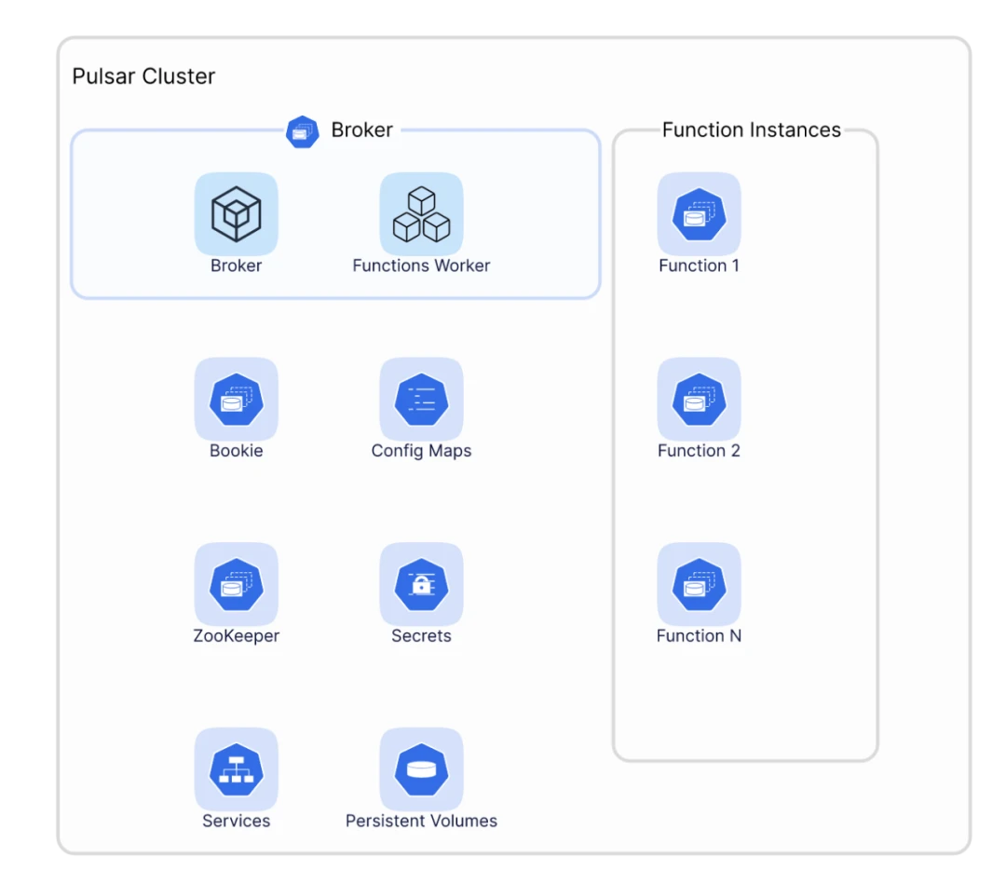Image resolution: width=1006 pixels, height=884 pixels.
Task: Click the Bookie pod icon
Action: click(x=236, y=400)
